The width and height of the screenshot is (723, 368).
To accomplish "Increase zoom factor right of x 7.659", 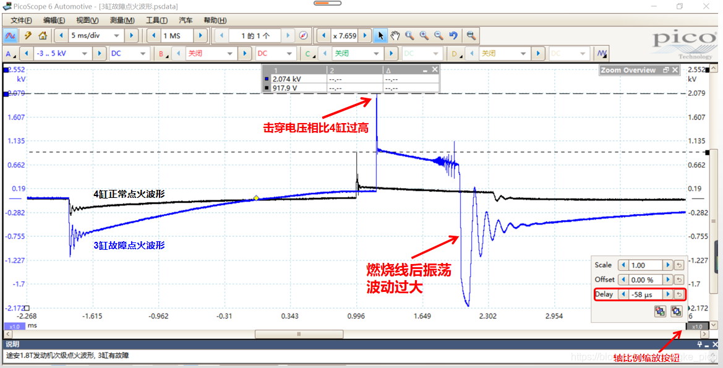I will (x=365, y=35).
